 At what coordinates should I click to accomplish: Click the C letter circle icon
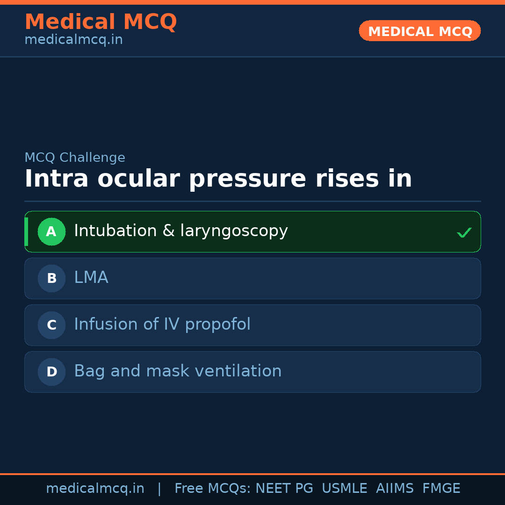(51, 325)
